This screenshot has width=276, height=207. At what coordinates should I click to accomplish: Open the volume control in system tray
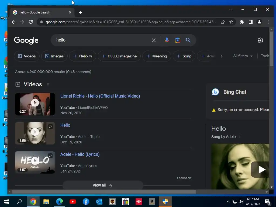pyautogui.click(x=241, y=202)
